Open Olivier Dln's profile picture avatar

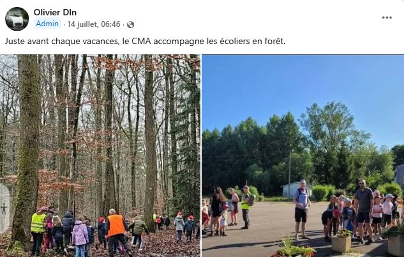click(17, 19)
